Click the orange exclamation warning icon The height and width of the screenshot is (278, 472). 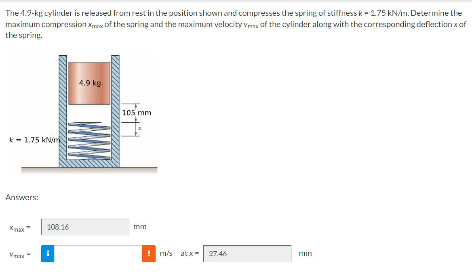(x=149, y=253)
